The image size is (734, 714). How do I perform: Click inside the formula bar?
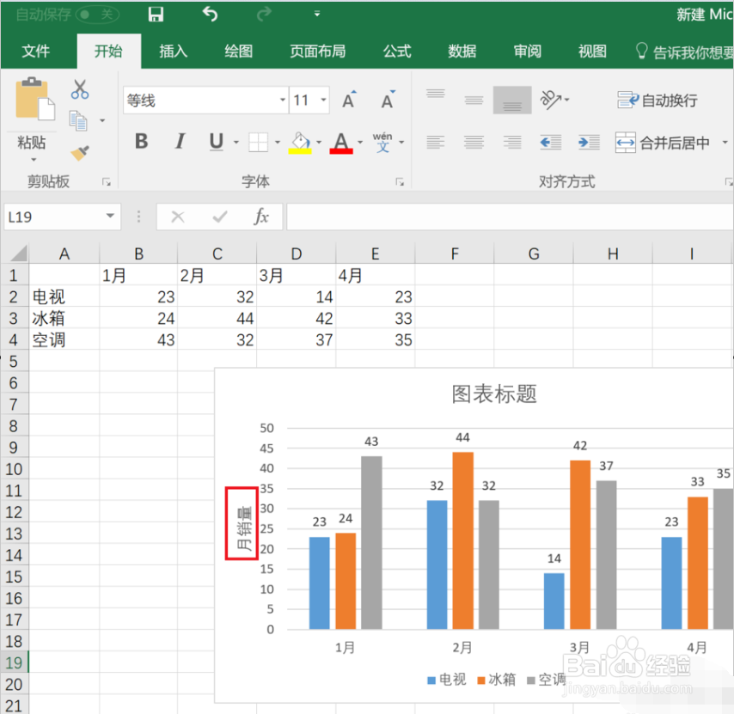pos(511,217)
